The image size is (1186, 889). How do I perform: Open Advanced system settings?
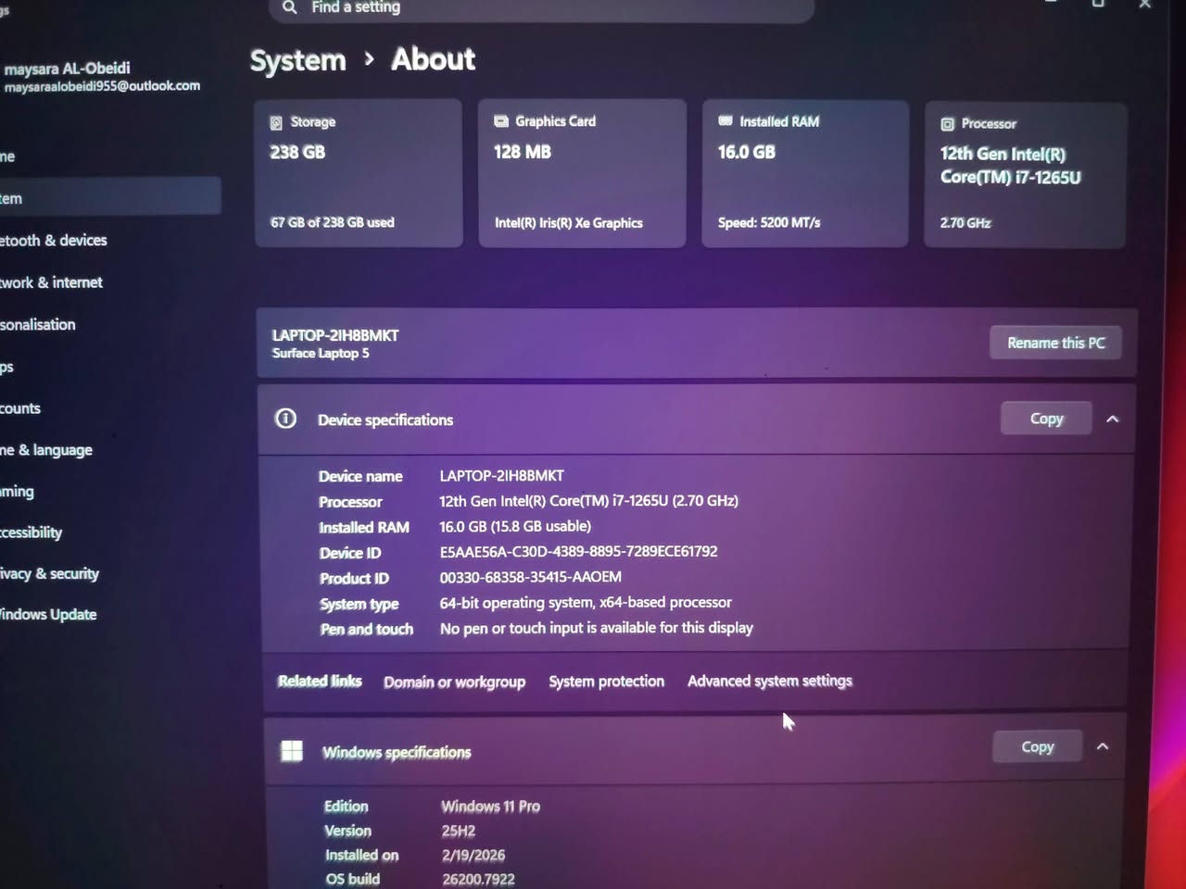tap(770, 681)
